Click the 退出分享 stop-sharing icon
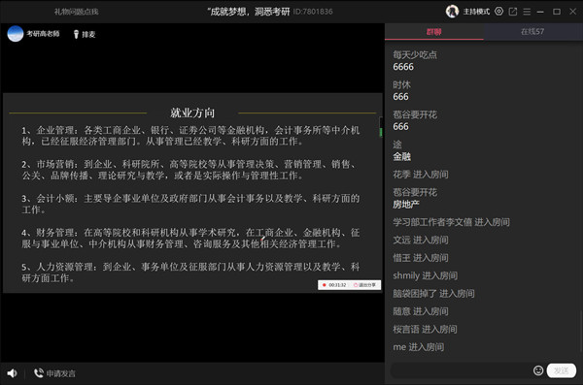The width and height of the screenshot is (583, 385). [356, 285]
